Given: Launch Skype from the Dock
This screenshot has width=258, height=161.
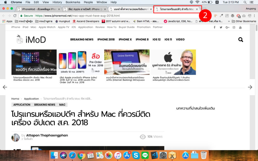Looking at the screenshot, I should (136, 155).
